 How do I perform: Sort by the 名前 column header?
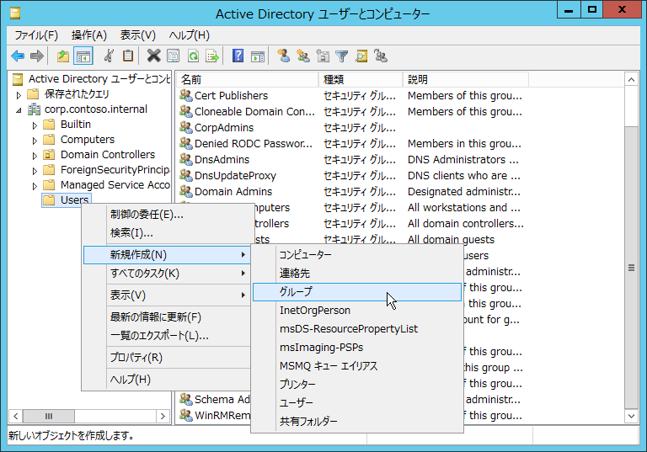(x=248, y=80)
